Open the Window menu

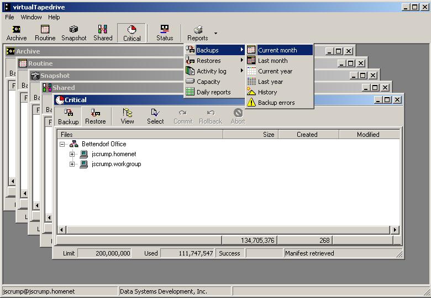tap(31, 17)
